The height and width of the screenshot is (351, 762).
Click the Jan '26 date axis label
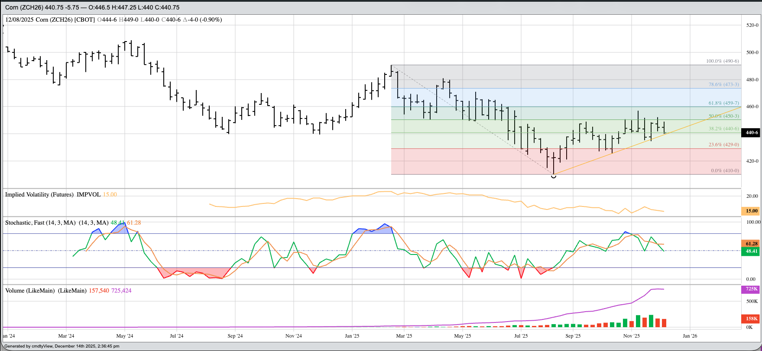[x=690, y=336]
